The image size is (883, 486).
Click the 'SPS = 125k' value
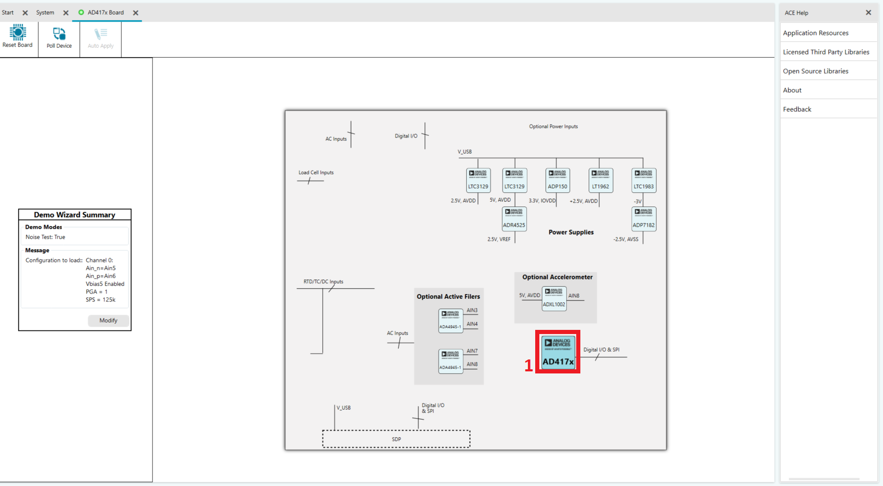(101, 300)
